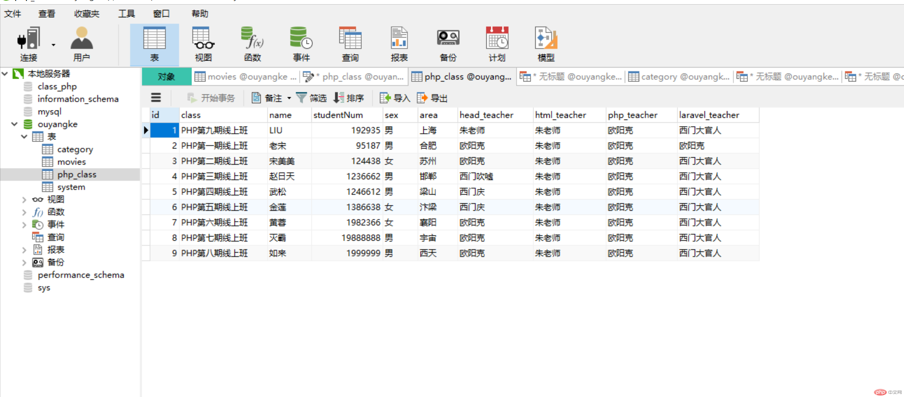Collapse the ouyangke database node

[14, 124]
